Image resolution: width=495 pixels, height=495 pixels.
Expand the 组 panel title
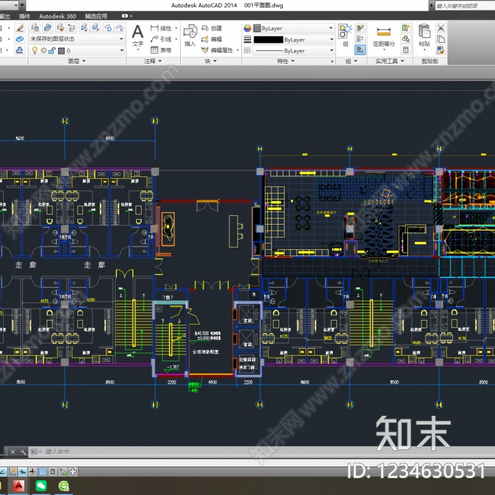351,61
